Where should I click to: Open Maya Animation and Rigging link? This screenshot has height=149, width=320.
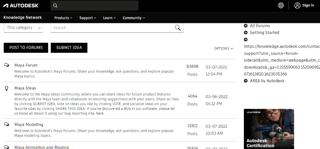[x=42, y=147]
